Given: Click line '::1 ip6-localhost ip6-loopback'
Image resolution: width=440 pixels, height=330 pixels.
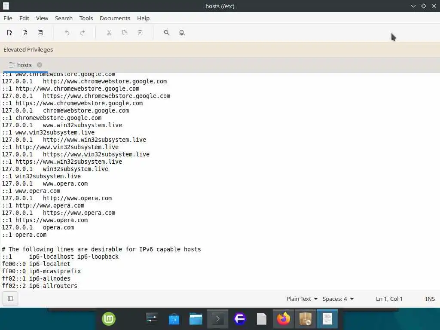Looking at the screenshot, I should tap(60, 257).
